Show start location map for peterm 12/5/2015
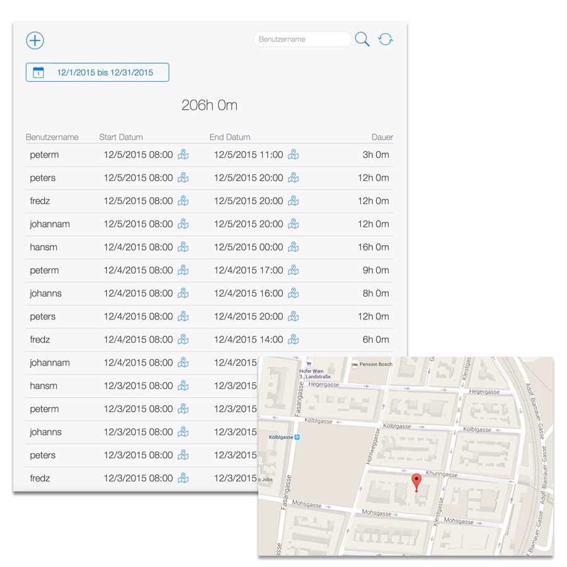Image resolution: width=567 pixels, height=567 pixels. point(183,154)
